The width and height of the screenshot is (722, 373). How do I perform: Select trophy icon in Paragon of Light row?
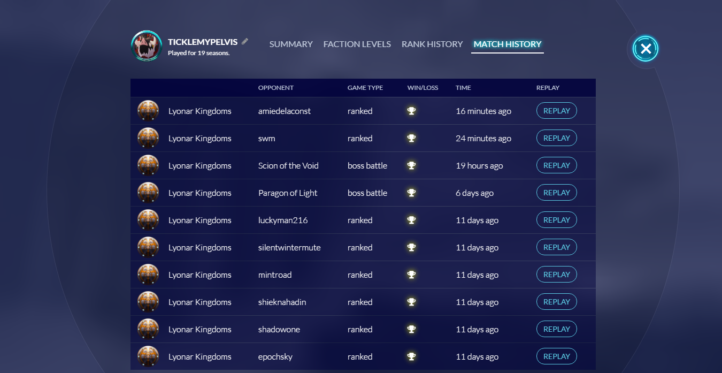click(x=411, y=193)
